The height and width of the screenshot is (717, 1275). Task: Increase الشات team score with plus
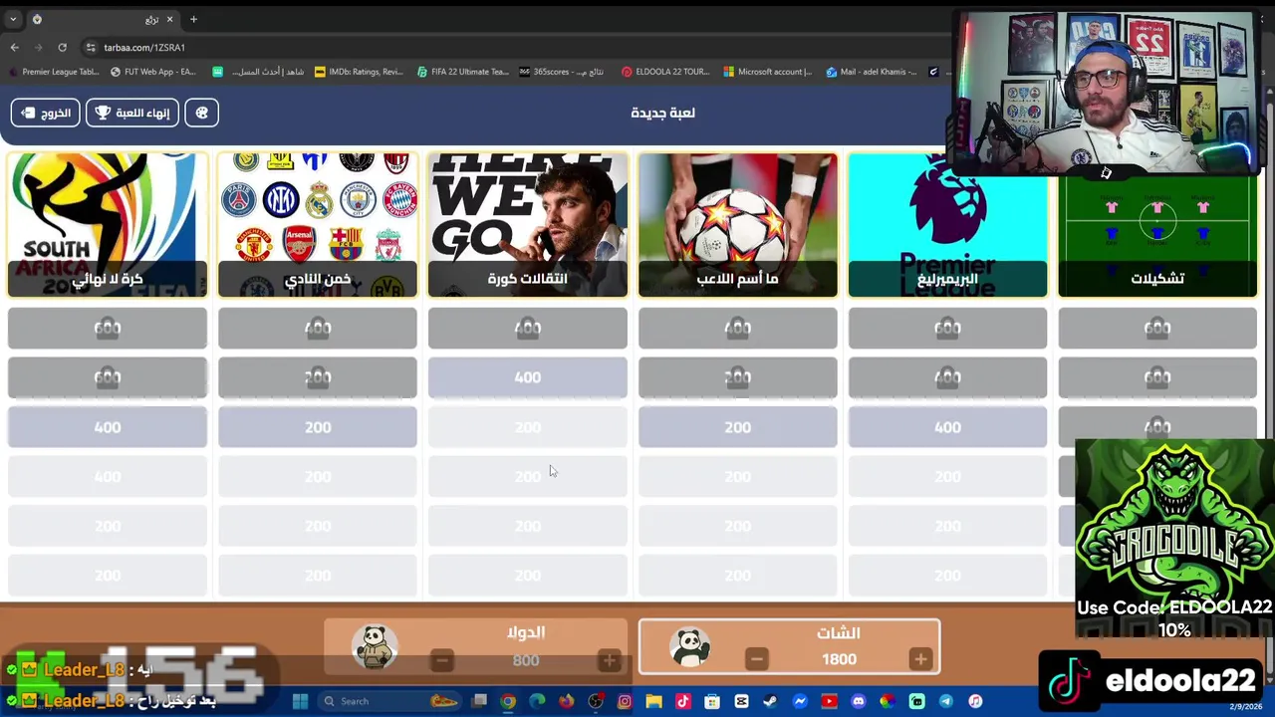pyautogui.click(x=920, y=659)
